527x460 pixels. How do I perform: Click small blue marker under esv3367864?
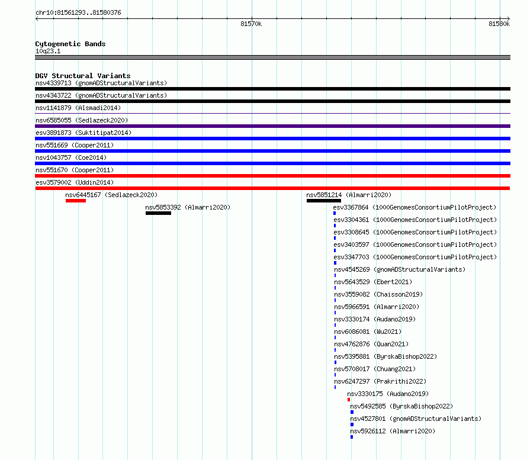coord(335,213)
